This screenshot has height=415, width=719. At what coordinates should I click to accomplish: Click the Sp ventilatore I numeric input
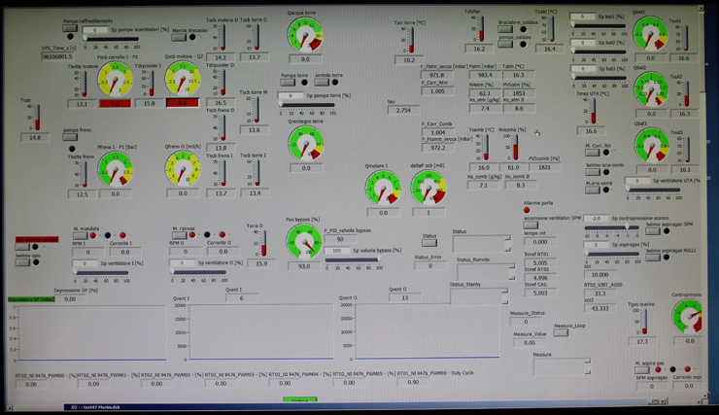(85, 263)
